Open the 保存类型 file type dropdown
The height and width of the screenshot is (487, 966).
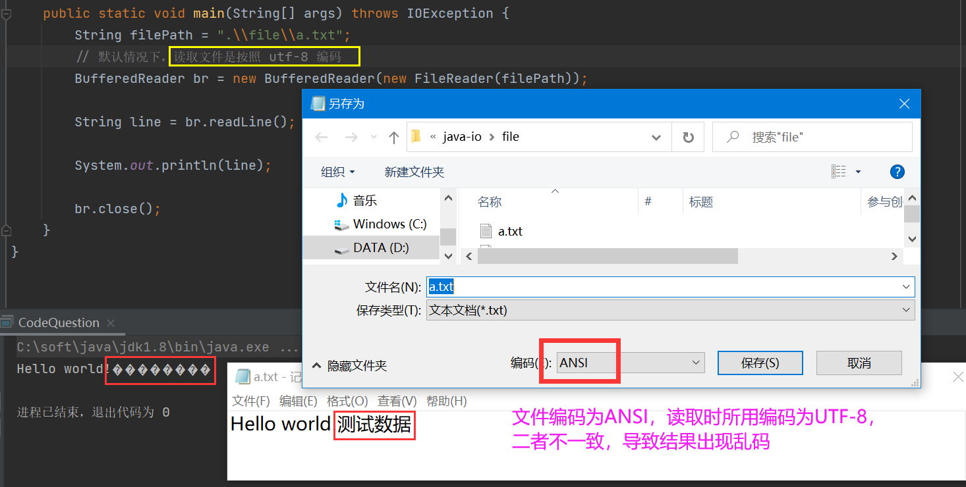(907, 310)
